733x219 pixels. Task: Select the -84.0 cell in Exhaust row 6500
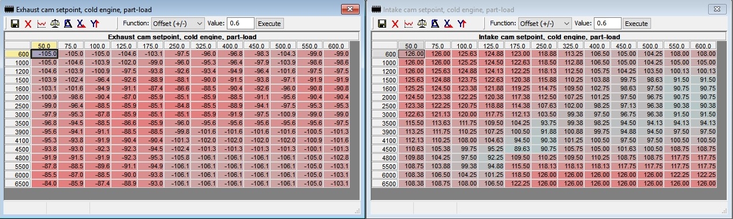pyautogui.click(x=44, y=183)
